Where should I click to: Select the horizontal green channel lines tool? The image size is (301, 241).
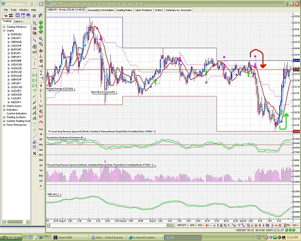[x=35, y=75]
